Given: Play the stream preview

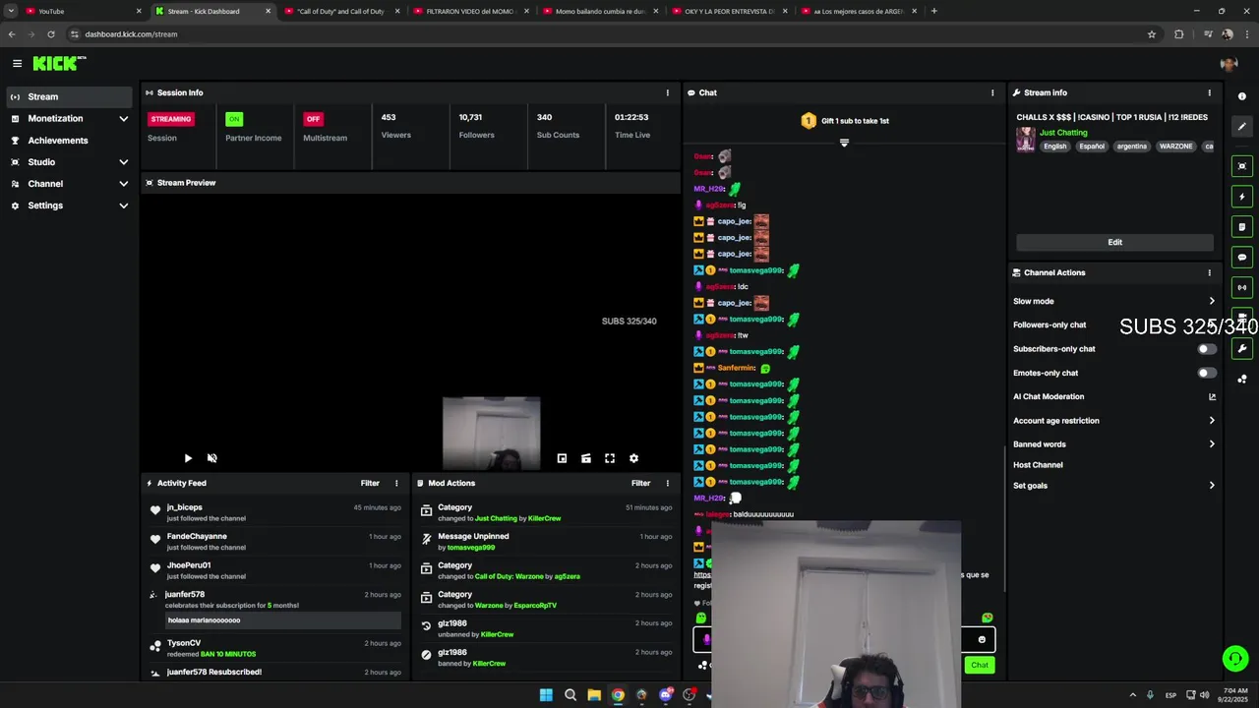Looking at the screenshot, I should pos(188,458).
